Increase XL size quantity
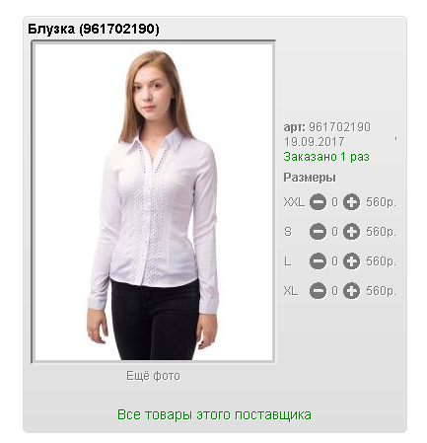427x443 pixels. click(351, 291)
